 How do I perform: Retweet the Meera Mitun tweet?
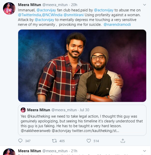click(x=54, y=141)
